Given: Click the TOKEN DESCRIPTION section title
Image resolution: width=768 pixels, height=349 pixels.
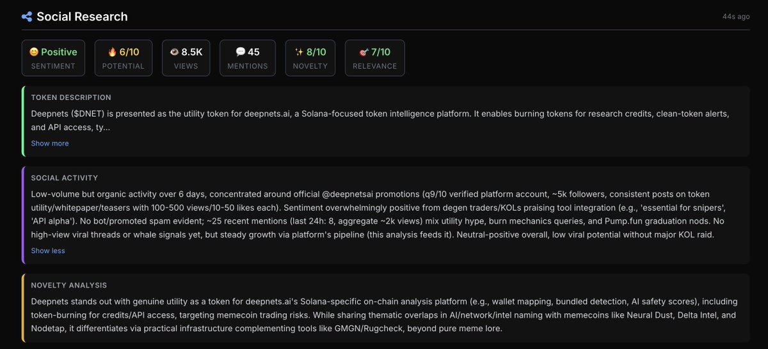Looking at the screenshot, I should tap(71, 97).
